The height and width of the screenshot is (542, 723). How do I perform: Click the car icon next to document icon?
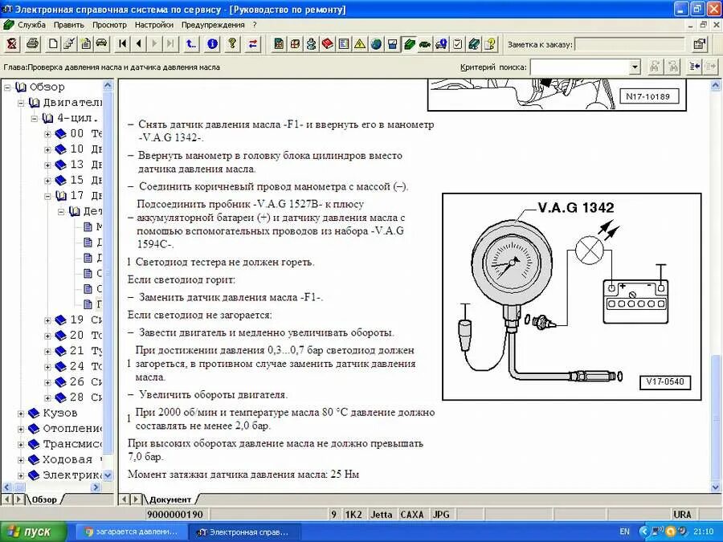pos(101,44)
